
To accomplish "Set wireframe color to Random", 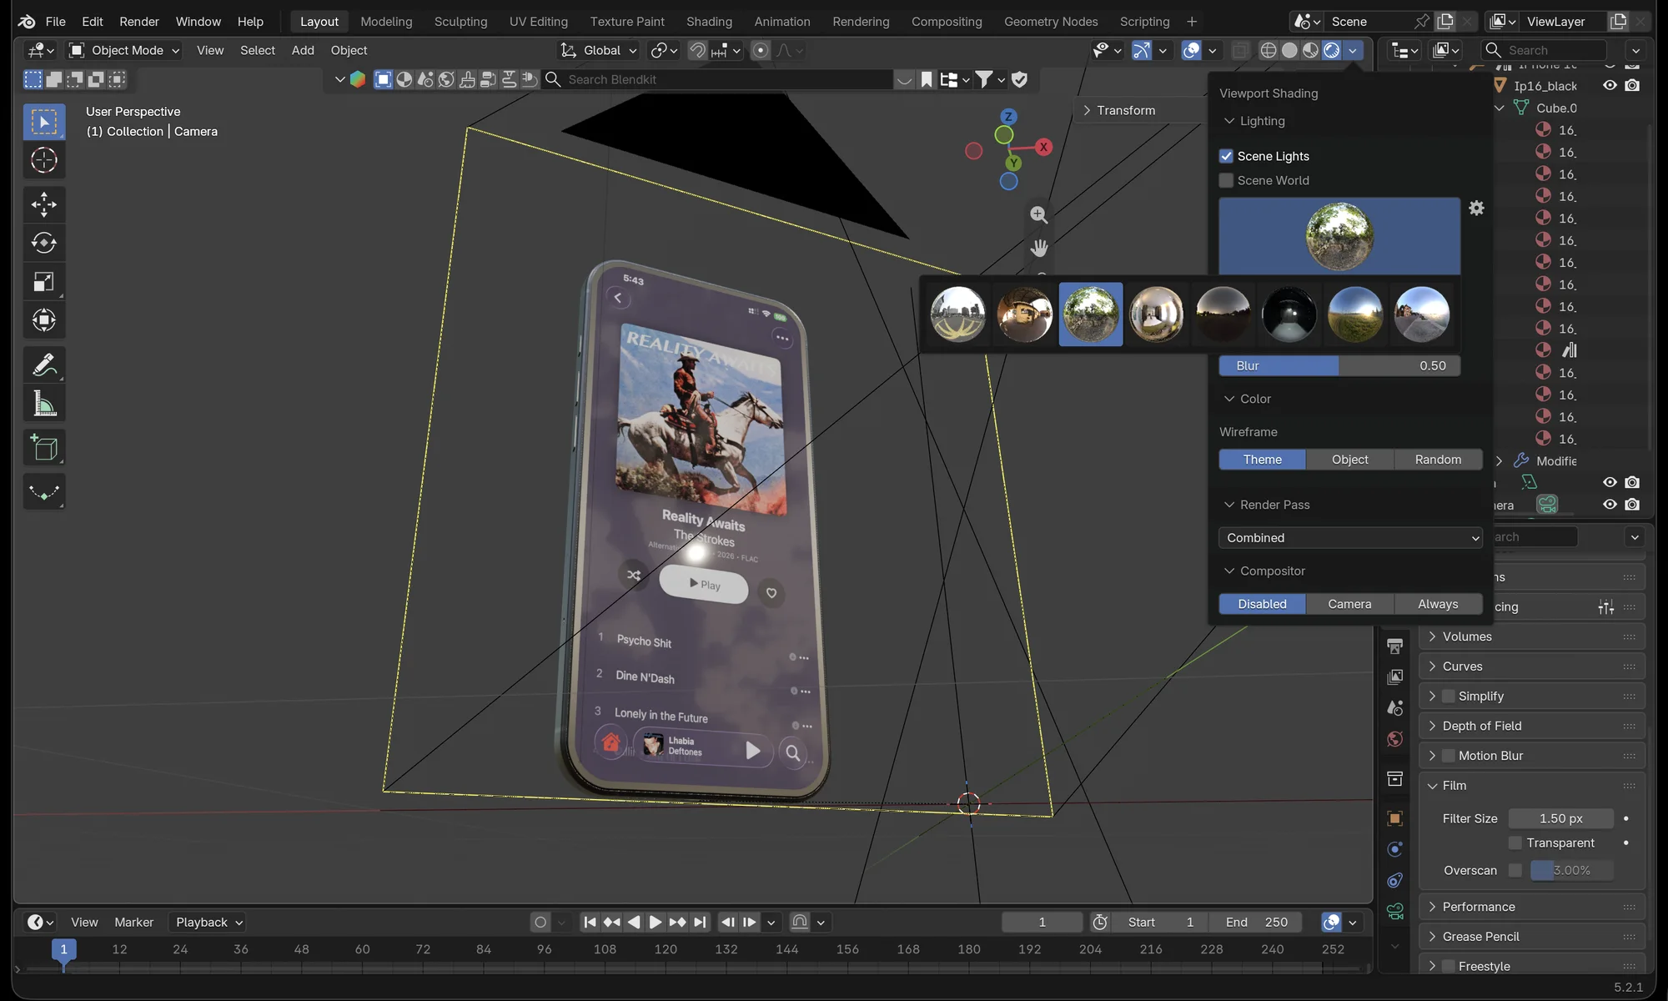I will pyautogui.click(x=1438, y=460).
